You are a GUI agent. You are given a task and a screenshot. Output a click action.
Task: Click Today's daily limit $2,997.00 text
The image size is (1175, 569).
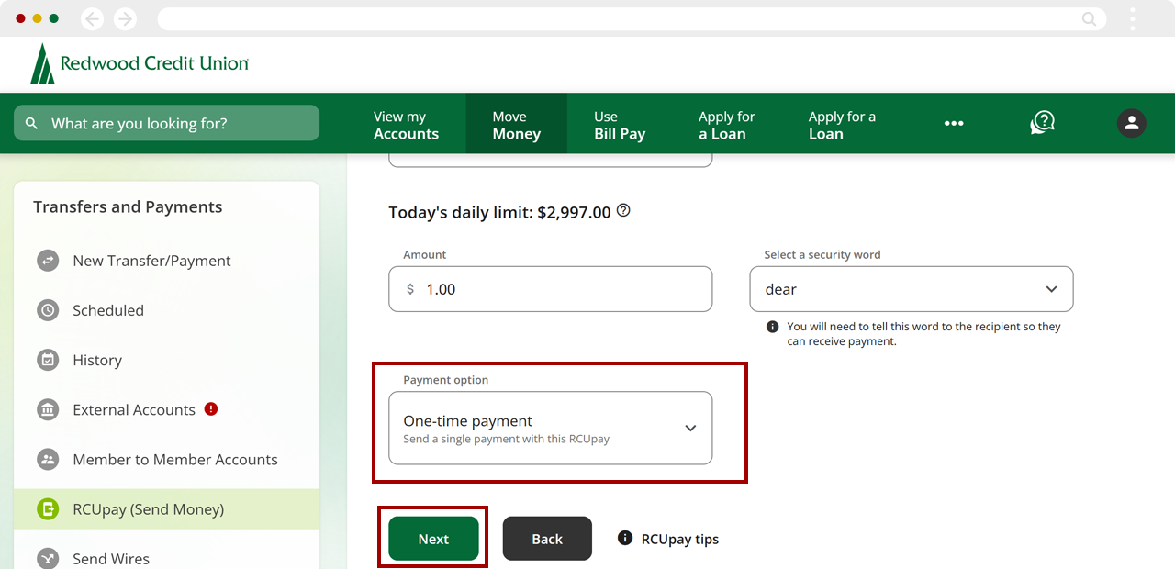[x=499, y=212]
